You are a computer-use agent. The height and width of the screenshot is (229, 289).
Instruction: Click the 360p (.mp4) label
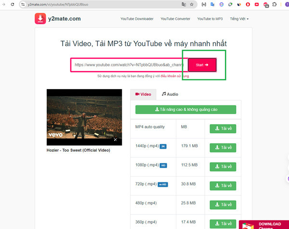point(146,222)
